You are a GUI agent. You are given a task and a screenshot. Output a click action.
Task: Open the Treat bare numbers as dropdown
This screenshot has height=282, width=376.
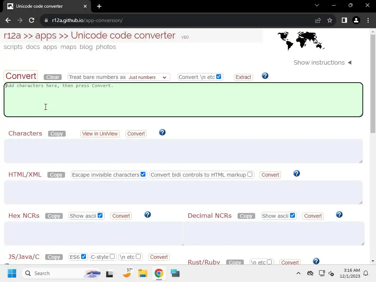pos(148,77)
